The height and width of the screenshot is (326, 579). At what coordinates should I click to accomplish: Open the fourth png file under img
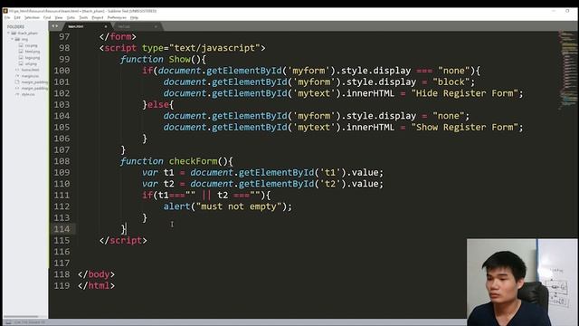31,63
